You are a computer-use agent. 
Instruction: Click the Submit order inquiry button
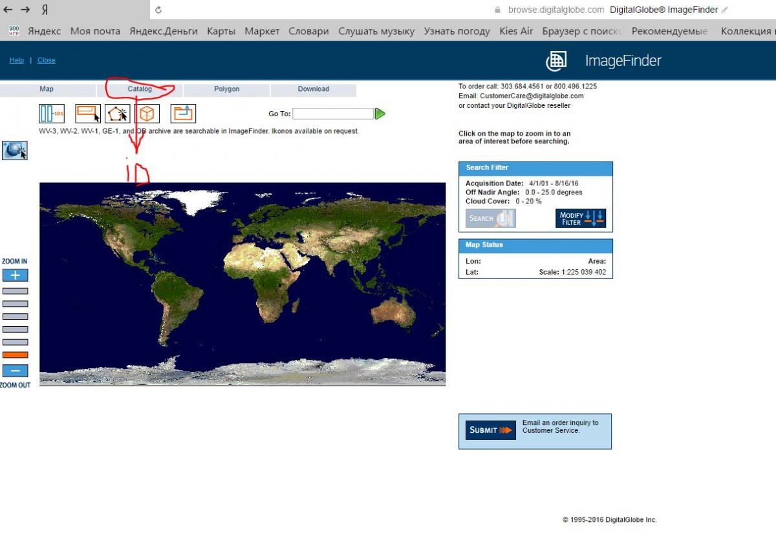(x=490, y=430)
